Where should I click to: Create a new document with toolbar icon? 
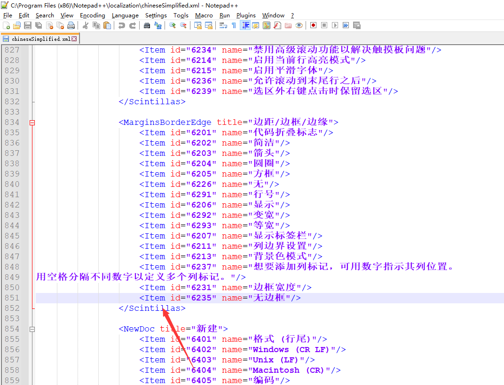click(6, 26)
